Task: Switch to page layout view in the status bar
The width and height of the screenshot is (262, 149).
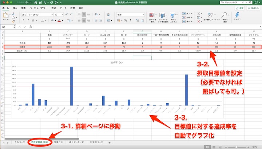Action: [x=214, y=147]
